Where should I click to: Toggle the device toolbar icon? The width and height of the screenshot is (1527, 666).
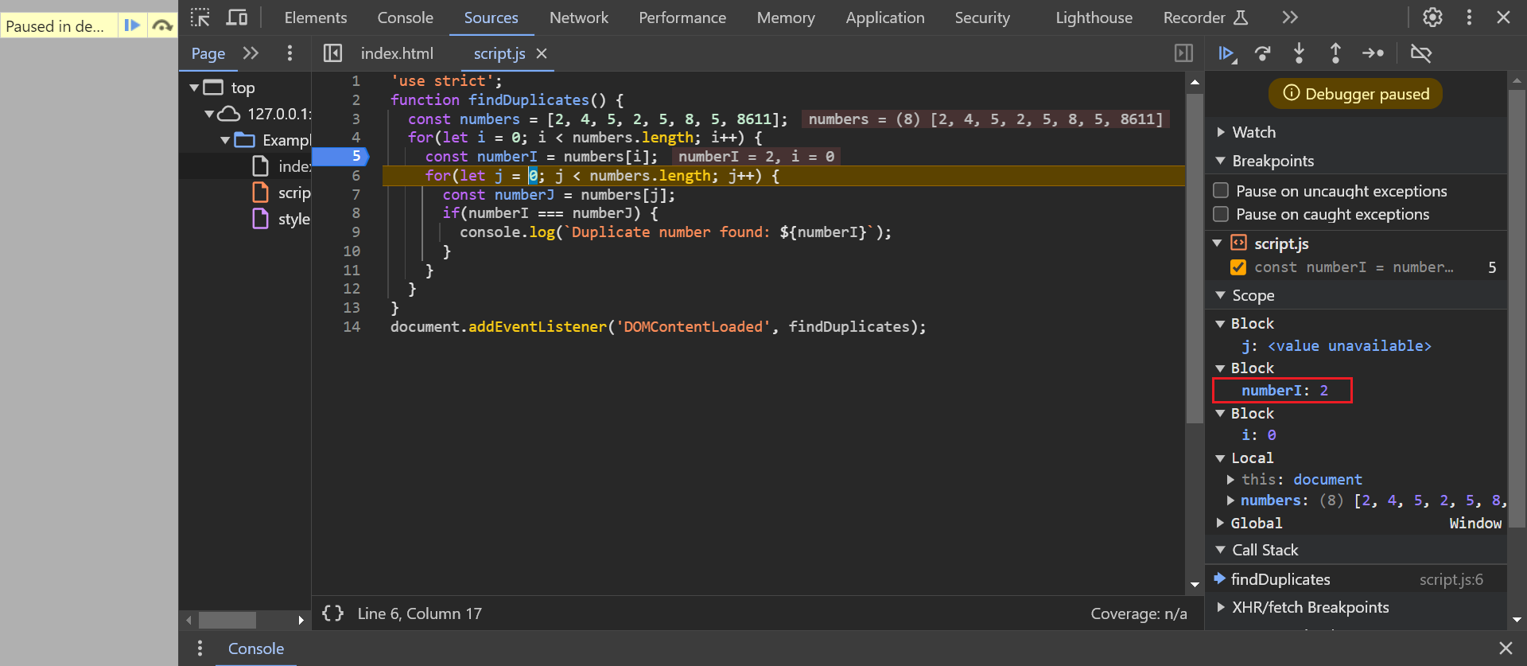pyautogui.click(x=237, y=18)
